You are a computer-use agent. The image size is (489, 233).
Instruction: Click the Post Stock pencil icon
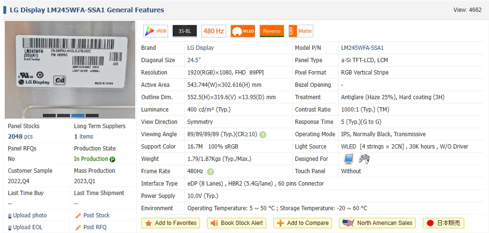[78, 215]
